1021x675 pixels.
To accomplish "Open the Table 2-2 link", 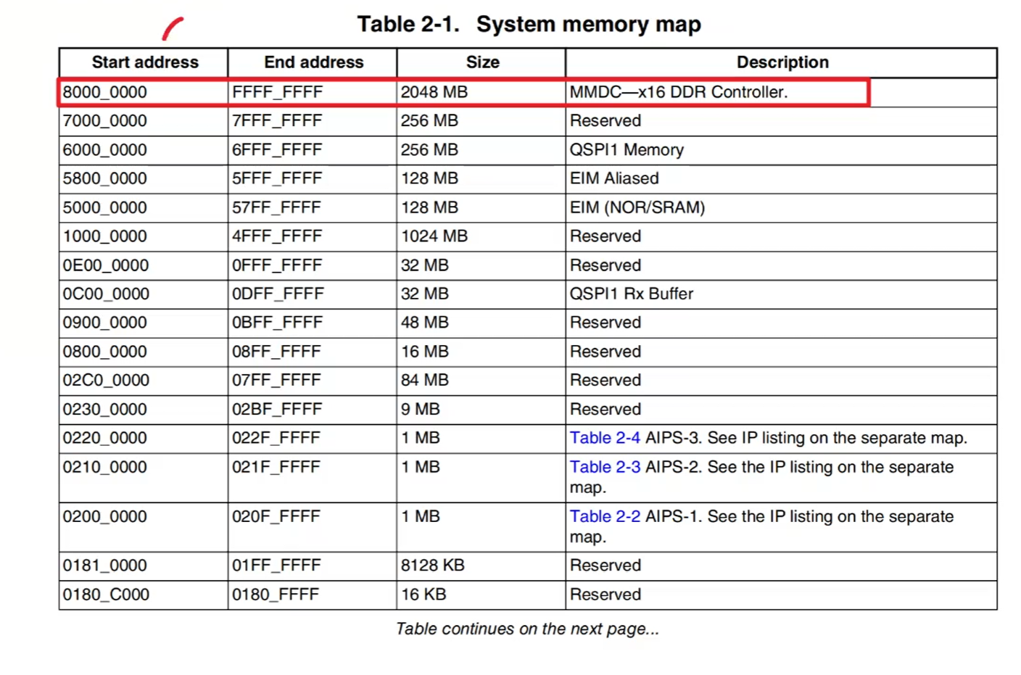I will point(605,516).
